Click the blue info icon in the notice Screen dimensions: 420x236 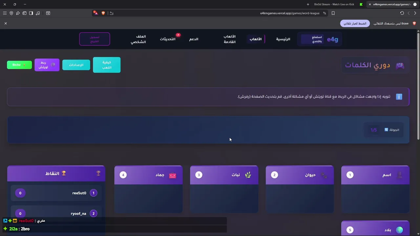point(399,97)
